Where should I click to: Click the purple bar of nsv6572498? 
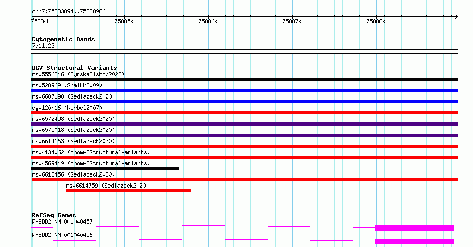(x=244, y=124)
